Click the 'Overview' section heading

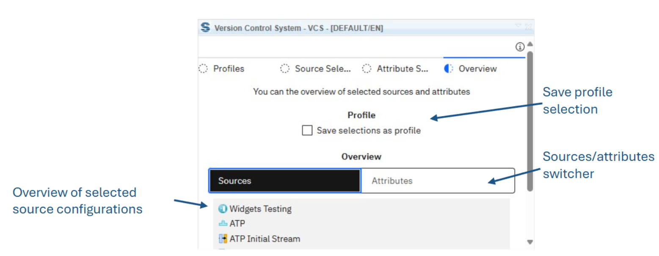[x=361, y=156]
